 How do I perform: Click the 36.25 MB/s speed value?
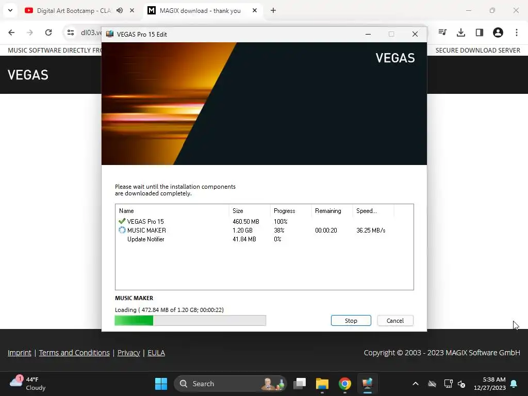(x=371, y=230)
